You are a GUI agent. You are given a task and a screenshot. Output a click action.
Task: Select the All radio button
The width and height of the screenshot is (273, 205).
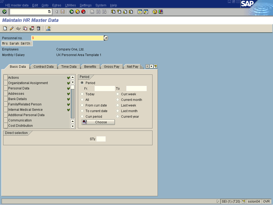tap(82, 100)
